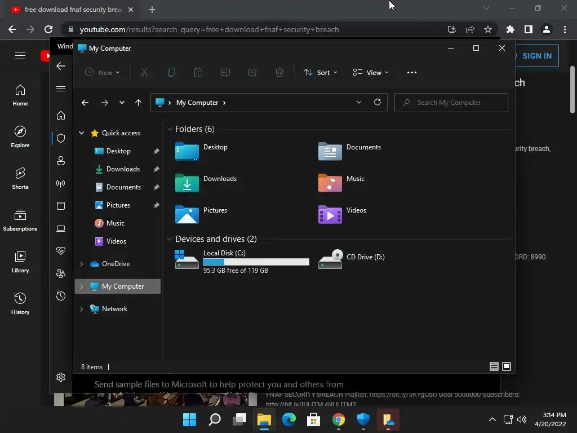The image size is (577, 433).
Task: Open Windows Security shield sidebar icon
Action: (x=61, y=138)
